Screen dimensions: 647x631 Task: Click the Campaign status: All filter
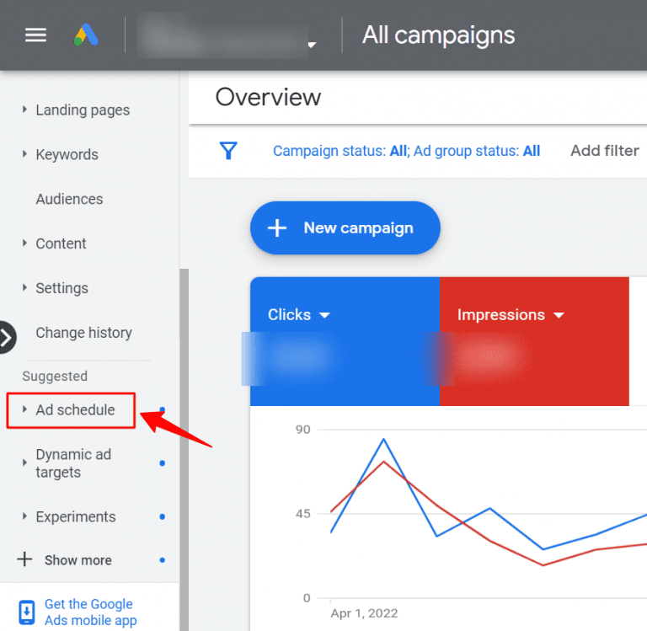click(x=340, y=152)
